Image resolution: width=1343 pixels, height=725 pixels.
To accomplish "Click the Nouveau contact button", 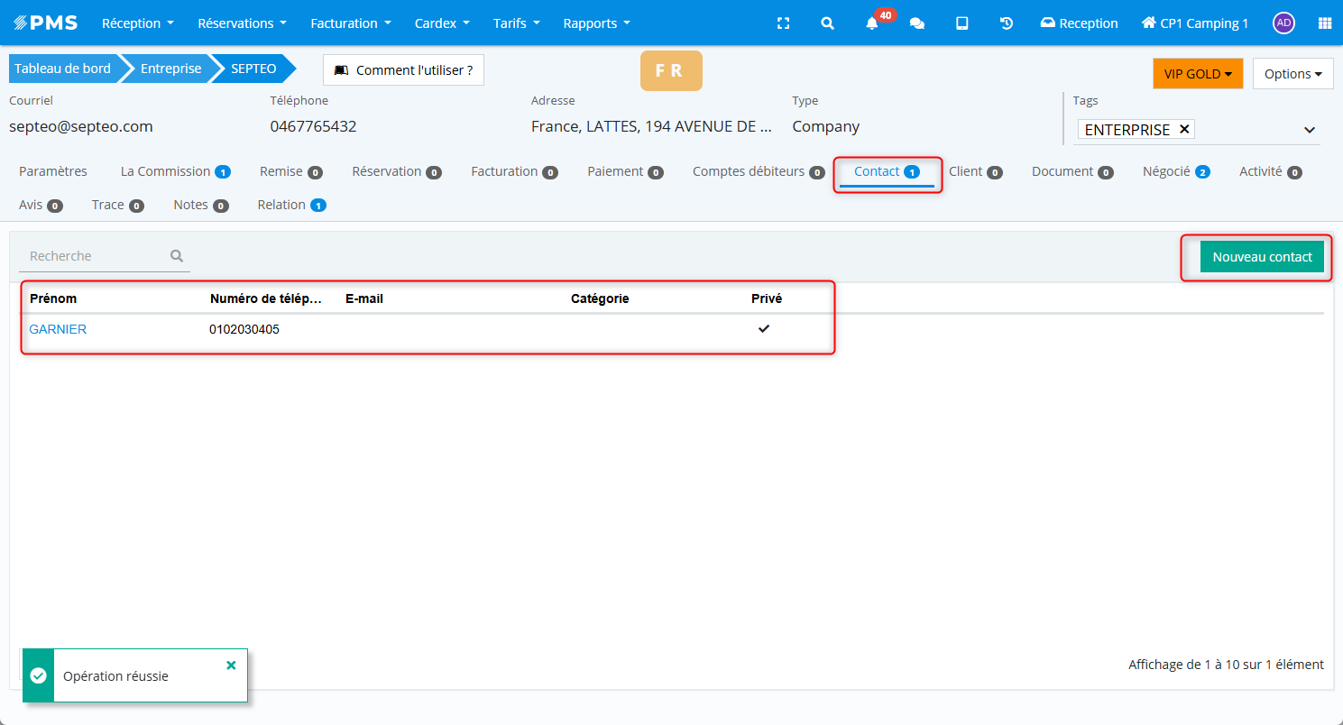I will click(1262, 257).
